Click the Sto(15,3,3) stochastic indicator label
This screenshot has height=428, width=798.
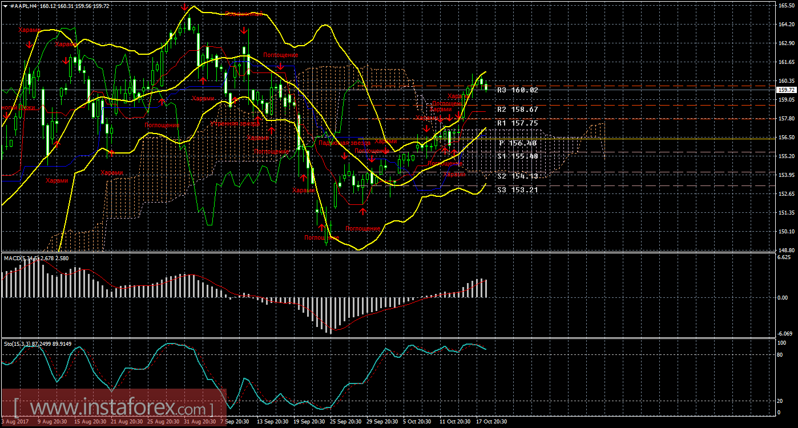pos(34,344)
